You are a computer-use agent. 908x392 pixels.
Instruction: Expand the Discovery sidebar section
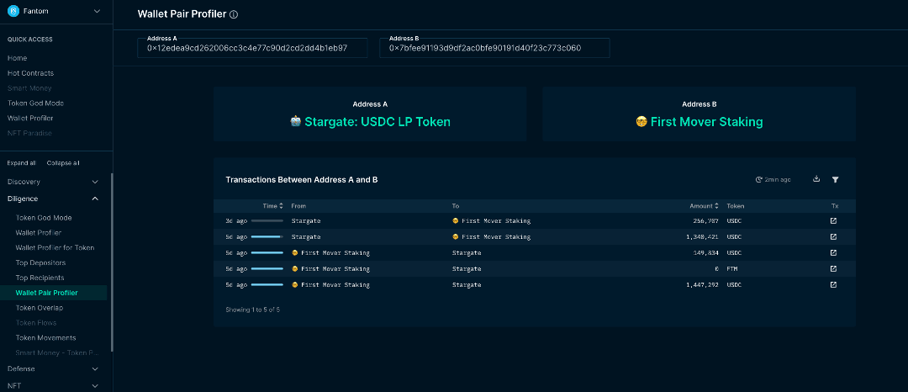[x=94, y=182]
